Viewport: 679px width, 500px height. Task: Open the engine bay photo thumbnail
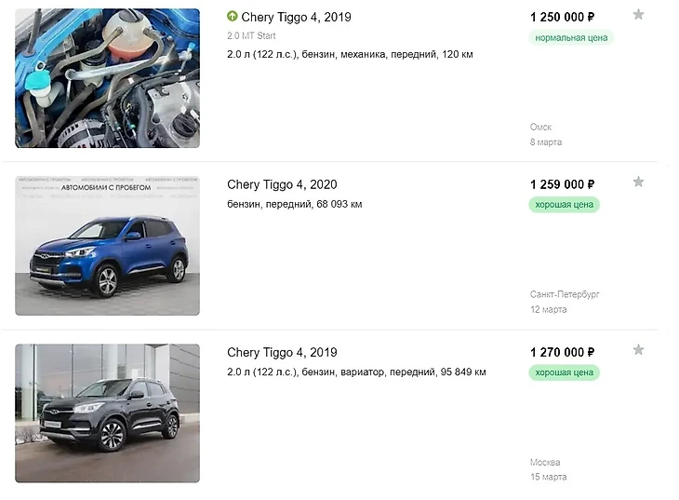(107, 78)
